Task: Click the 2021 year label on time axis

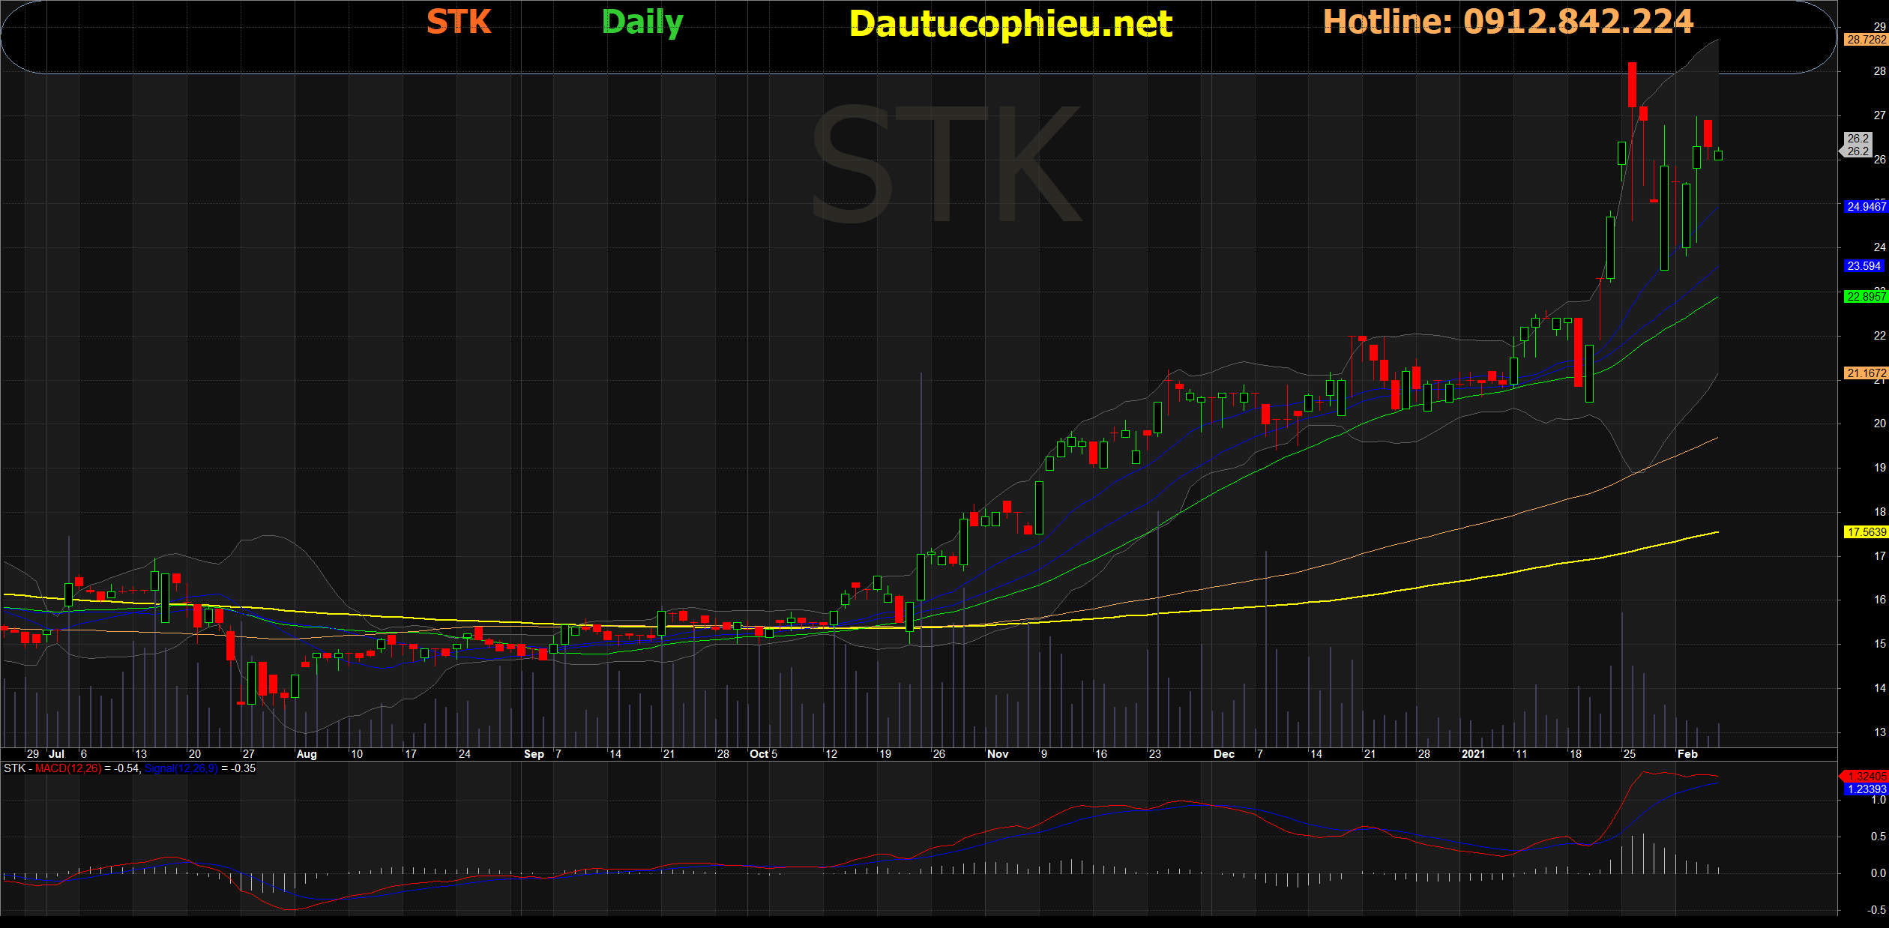Action: [1473, 754]
